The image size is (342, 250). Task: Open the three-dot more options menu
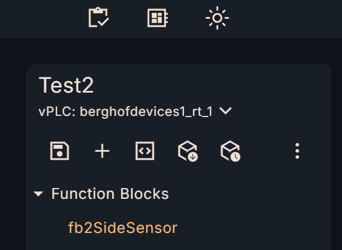(297, 151)
